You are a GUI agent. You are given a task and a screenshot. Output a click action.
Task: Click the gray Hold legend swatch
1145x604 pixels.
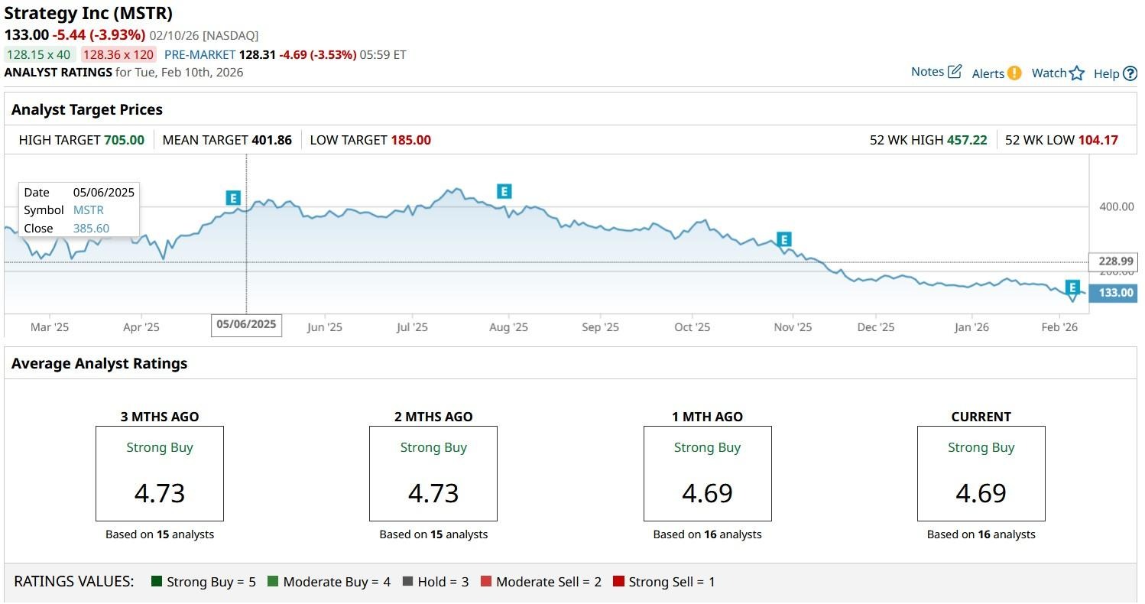tap(407, 582)
